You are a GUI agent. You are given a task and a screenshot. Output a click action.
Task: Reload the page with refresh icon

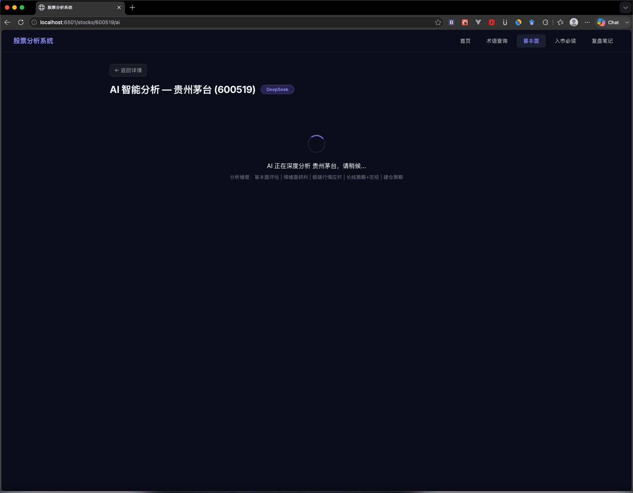[21, 22]
